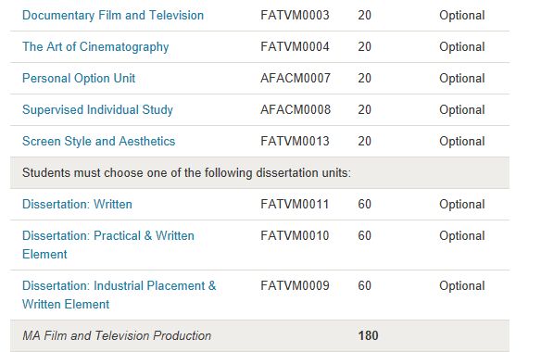Click the 180 total credit value
This screenshot has width=541, height=352.
coord(368,335)
